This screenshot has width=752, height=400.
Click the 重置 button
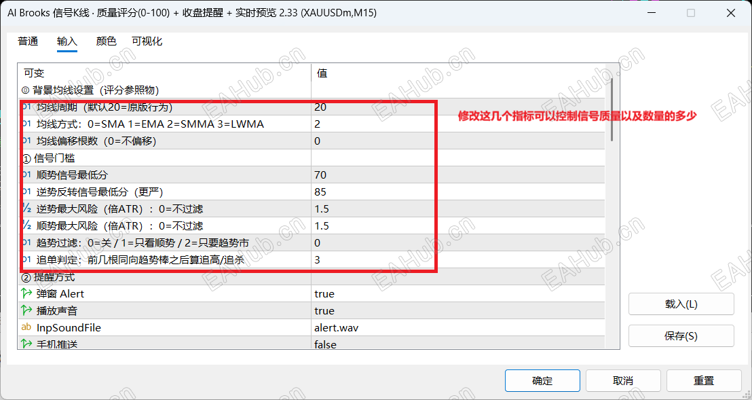704,381
